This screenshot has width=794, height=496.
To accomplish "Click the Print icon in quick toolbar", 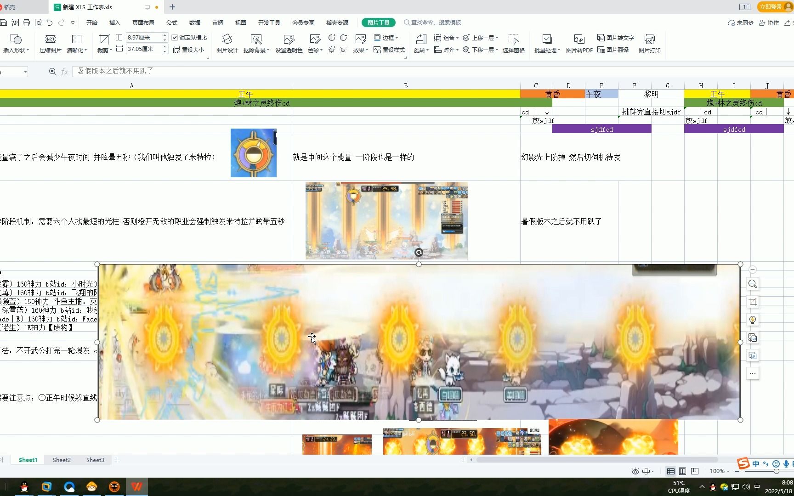I will (26, 23).
